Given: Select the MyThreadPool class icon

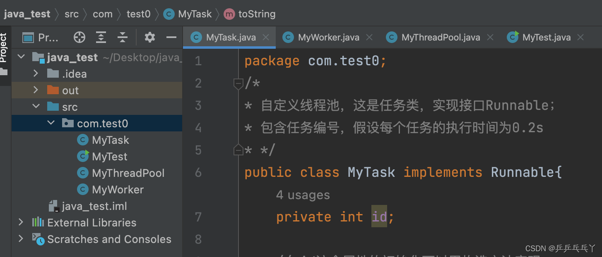Looking at the screenshot, I should coord(83,173).
